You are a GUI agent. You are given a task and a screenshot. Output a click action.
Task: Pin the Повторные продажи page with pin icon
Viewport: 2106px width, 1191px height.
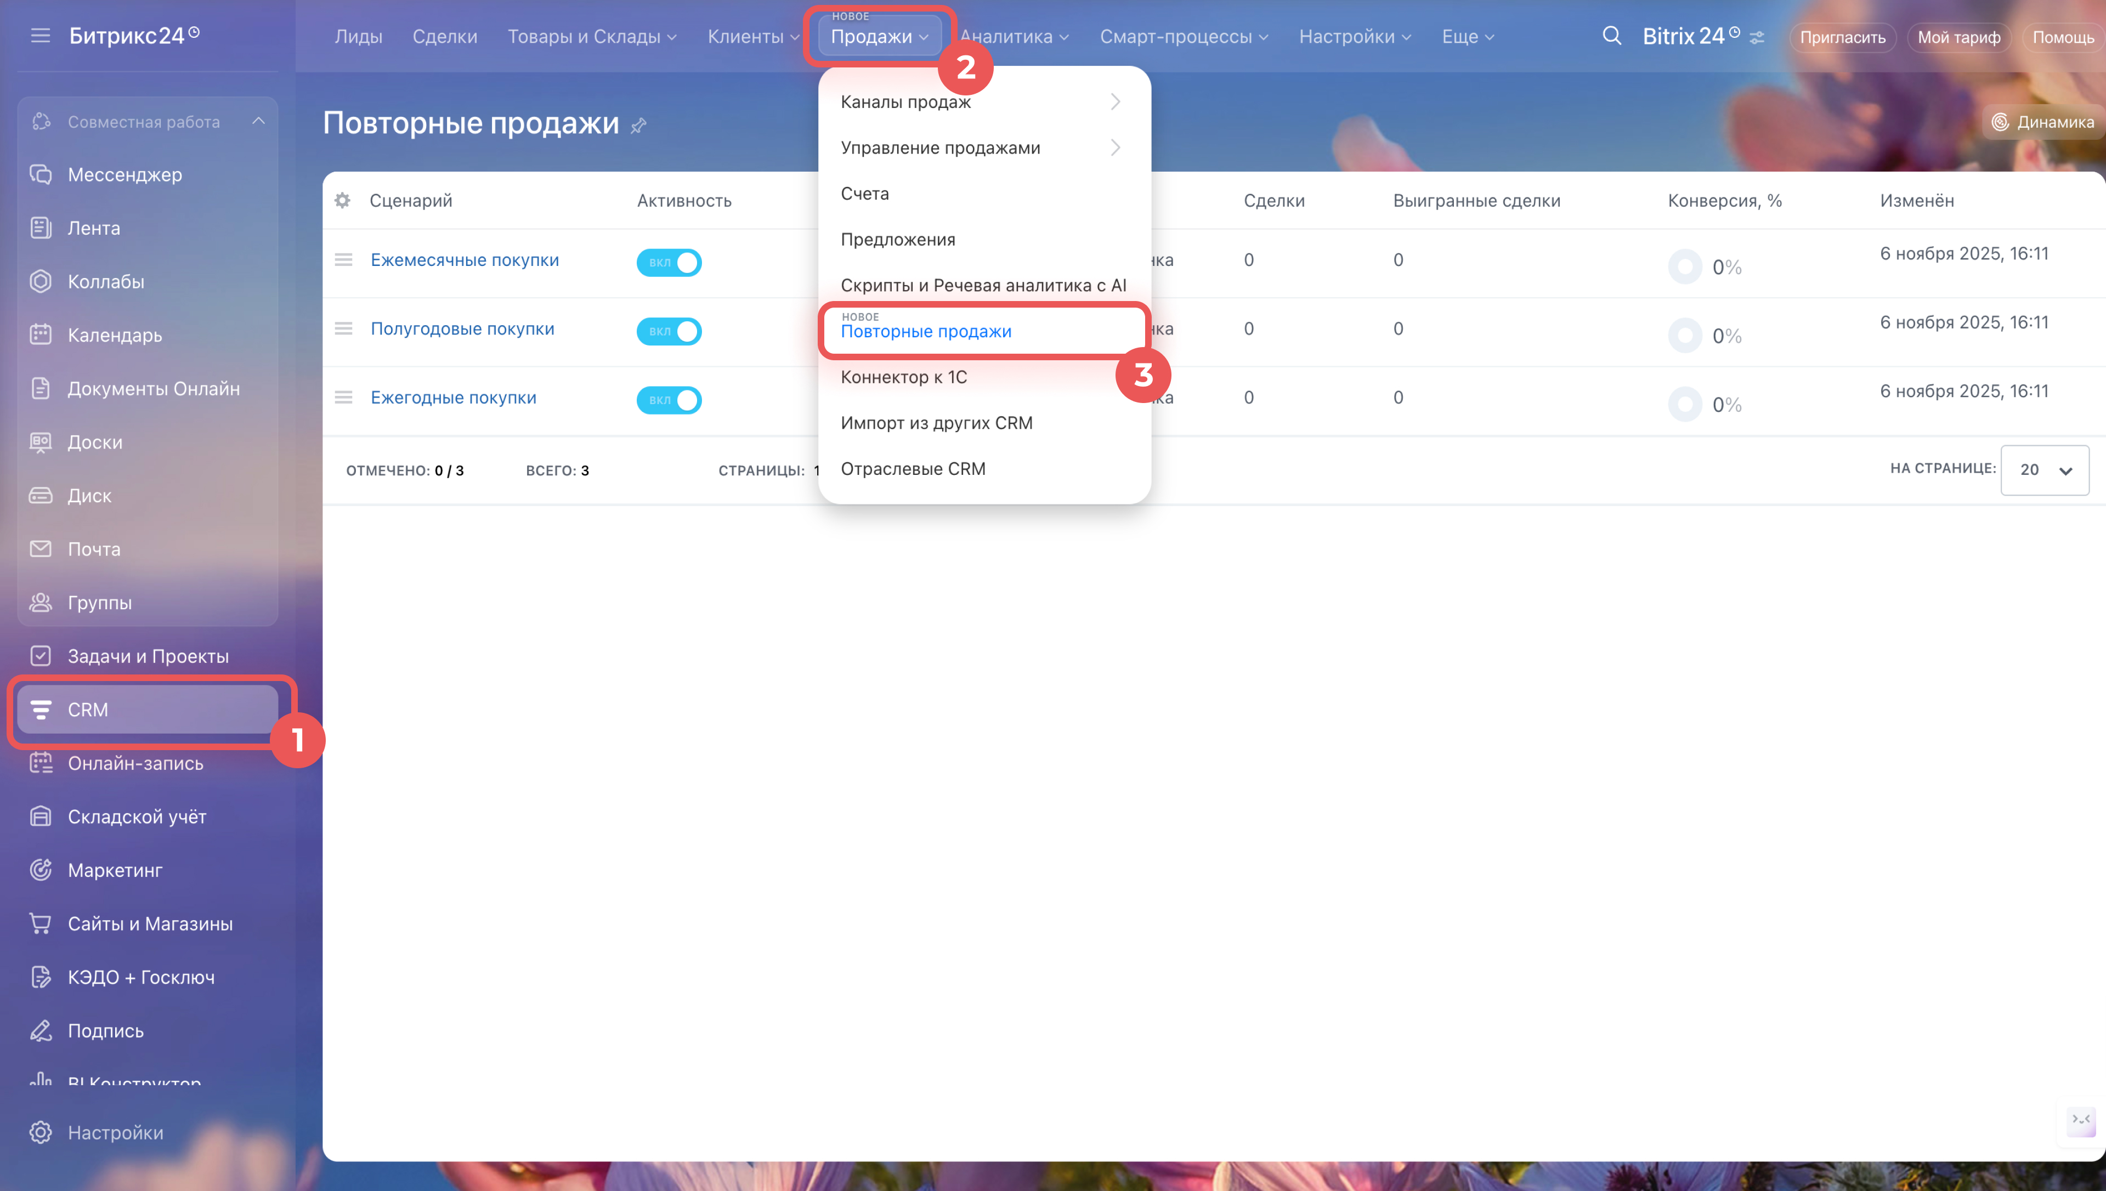pyautogui.click(x=639, y=125)
